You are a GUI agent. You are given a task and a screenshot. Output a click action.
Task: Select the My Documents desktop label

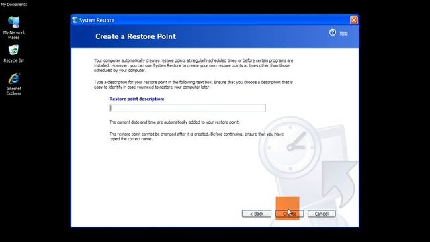point(13,5)
